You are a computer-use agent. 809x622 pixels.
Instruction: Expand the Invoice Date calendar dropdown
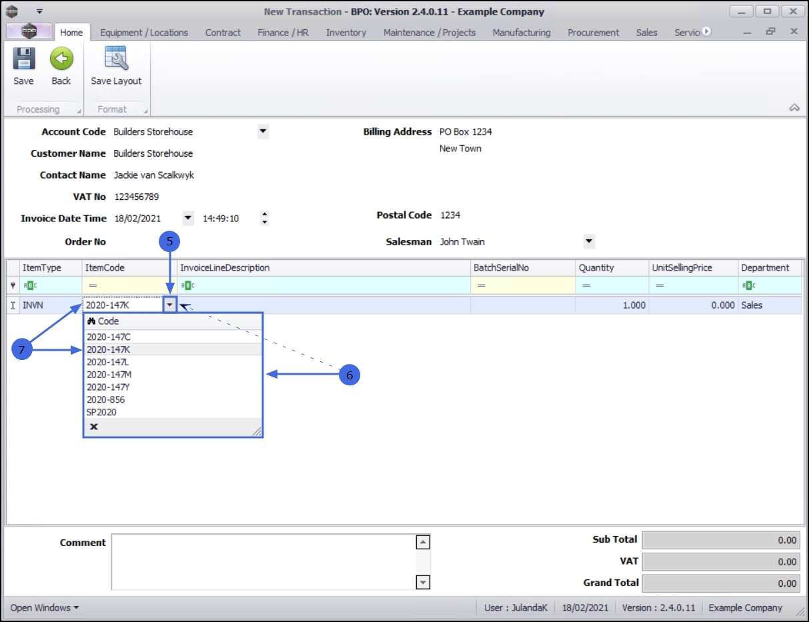tap(188, 218)
